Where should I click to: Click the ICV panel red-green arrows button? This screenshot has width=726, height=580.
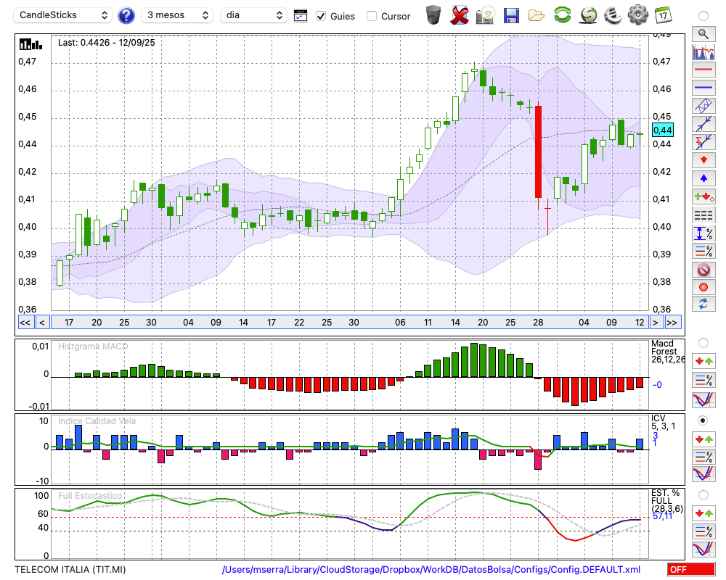tap(703, 439)
